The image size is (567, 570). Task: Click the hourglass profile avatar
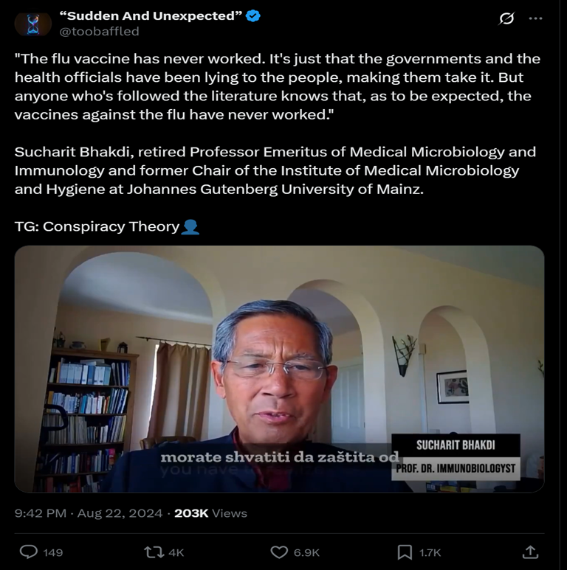32,24
